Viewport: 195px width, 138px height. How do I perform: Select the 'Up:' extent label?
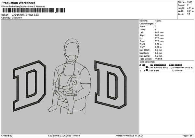tap(141, 38)
